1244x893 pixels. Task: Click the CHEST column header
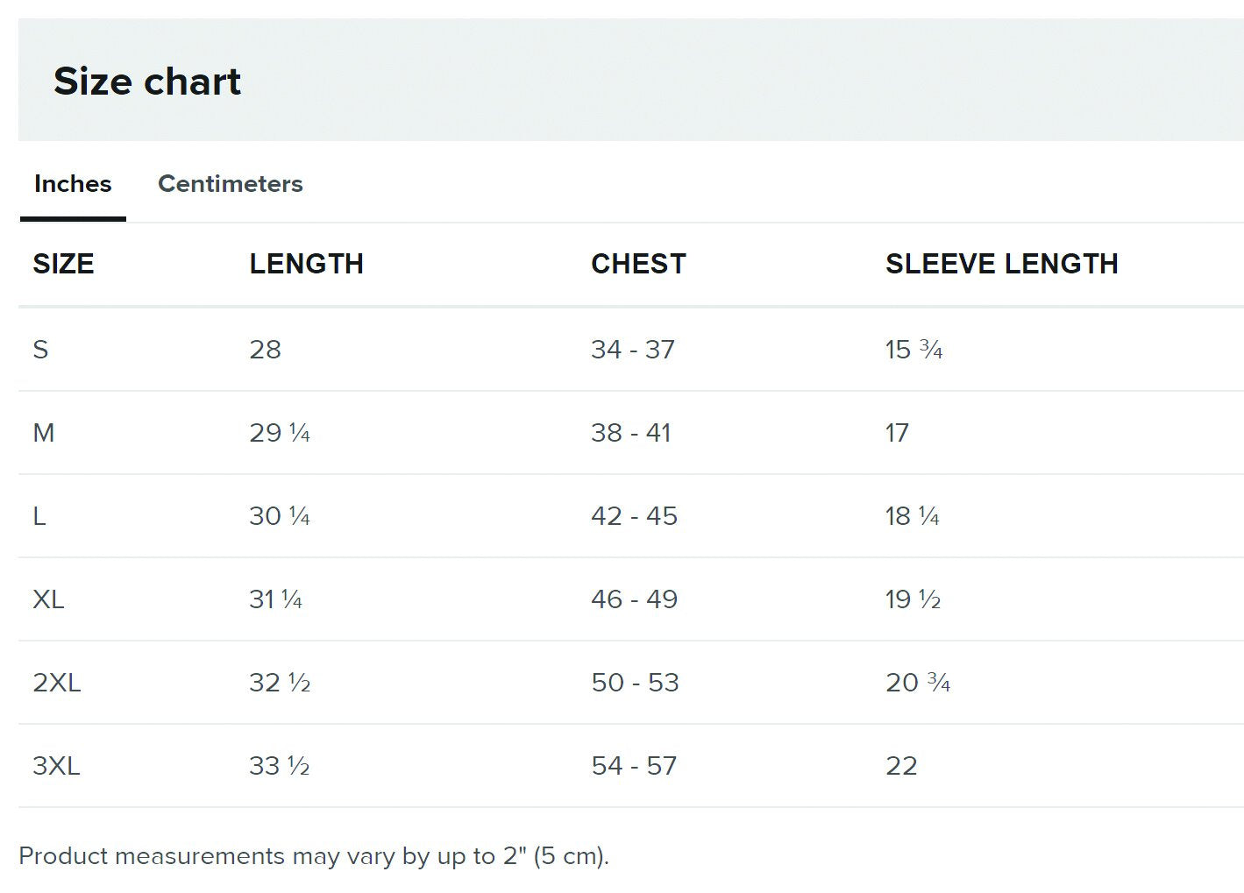638,264
